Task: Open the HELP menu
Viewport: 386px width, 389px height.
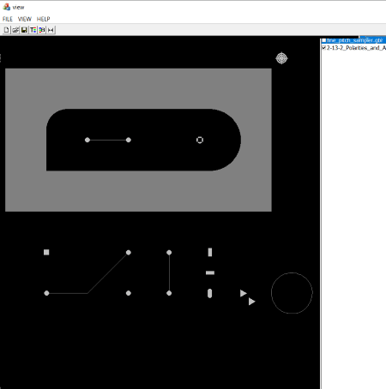Action: [43, 19]
